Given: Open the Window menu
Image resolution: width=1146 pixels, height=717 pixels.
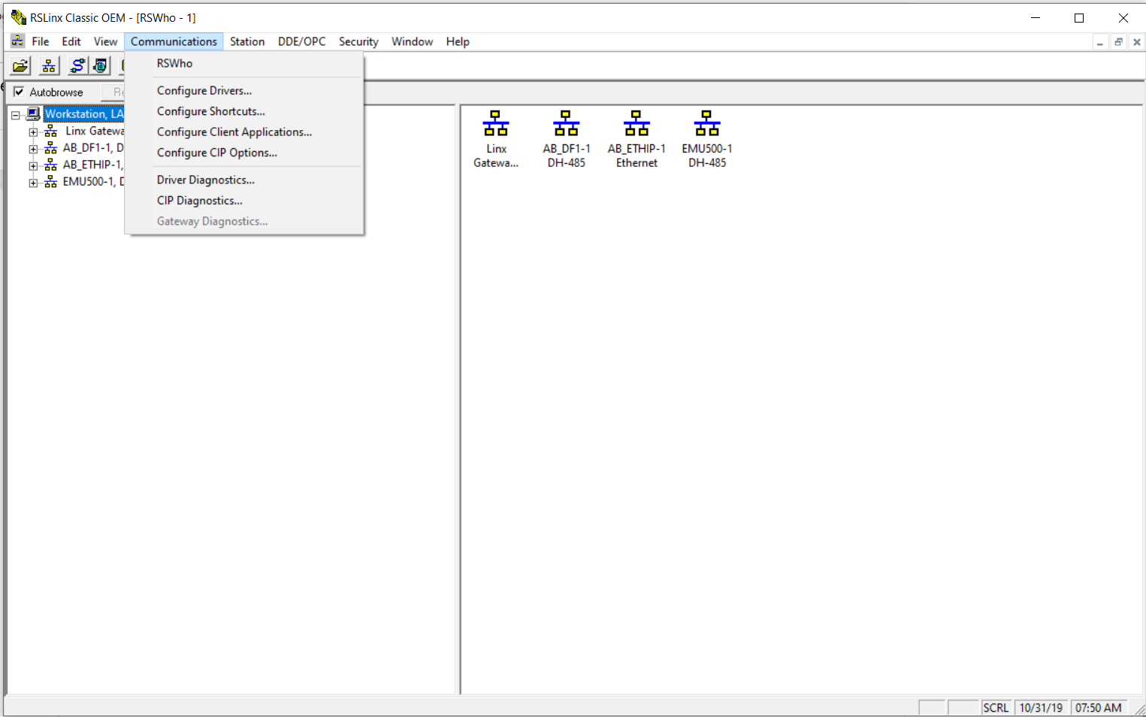Looking at the screenshot, I should 412,41.
